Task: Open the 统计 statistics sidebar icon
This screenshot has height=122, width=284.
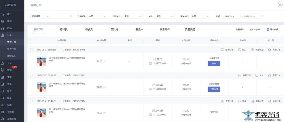Action: point(2,14)
